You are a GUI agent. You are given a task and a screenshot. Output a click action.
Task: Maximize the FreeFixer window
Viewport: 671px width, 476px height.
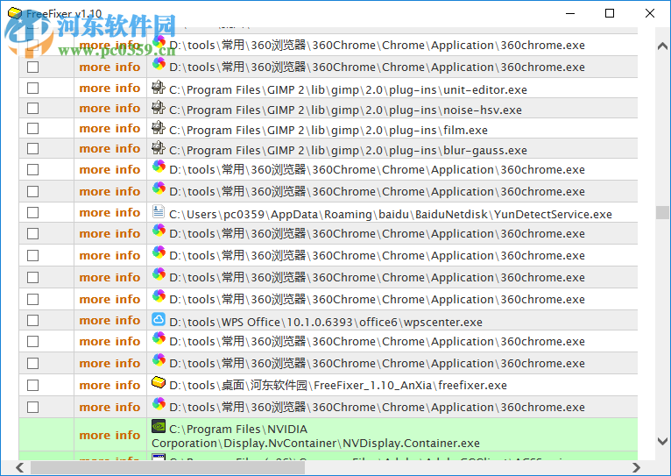coord(610,13)
